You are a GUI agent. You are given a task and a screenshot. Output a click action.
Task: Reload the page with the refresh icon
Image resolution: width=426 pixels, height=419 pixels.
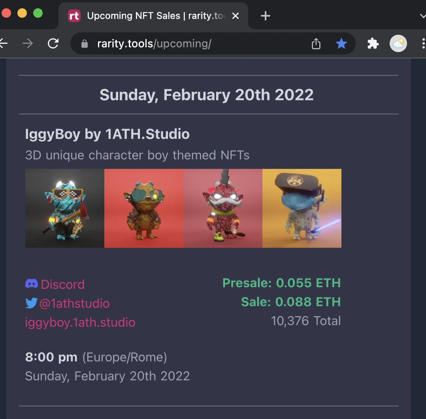(53, 43)
